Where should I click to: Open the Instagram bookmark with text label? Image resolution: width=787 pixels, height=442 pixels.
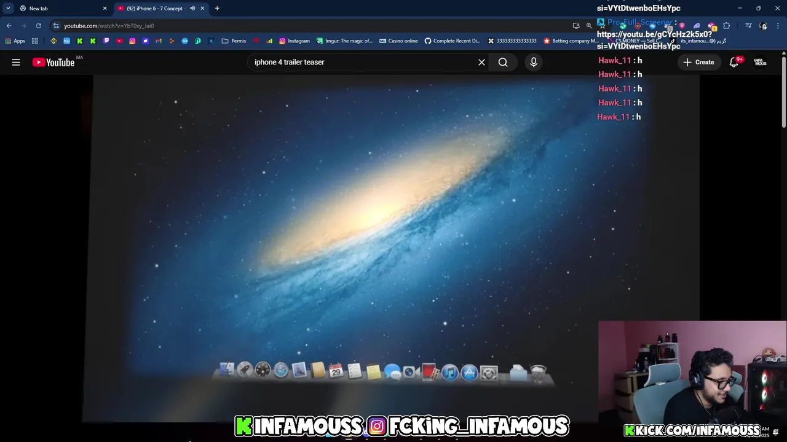[x=295, y=41]
